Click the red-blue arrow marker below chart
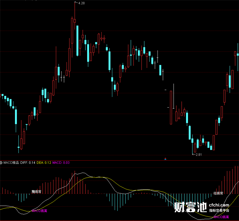Screen dimensions: 239x221 166,159
